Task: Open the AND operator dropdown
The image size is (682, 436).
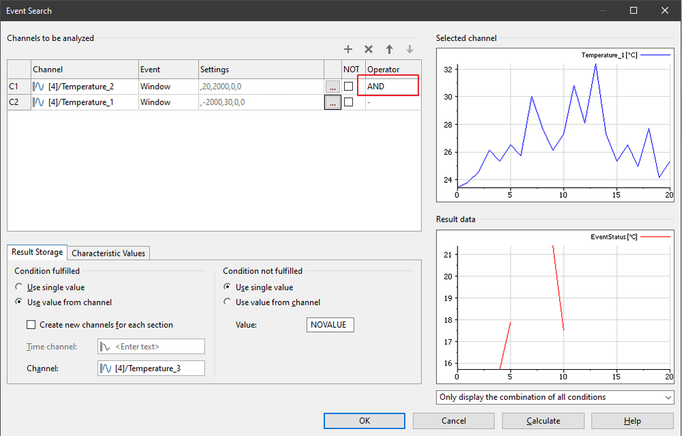Action: point(391,87)
